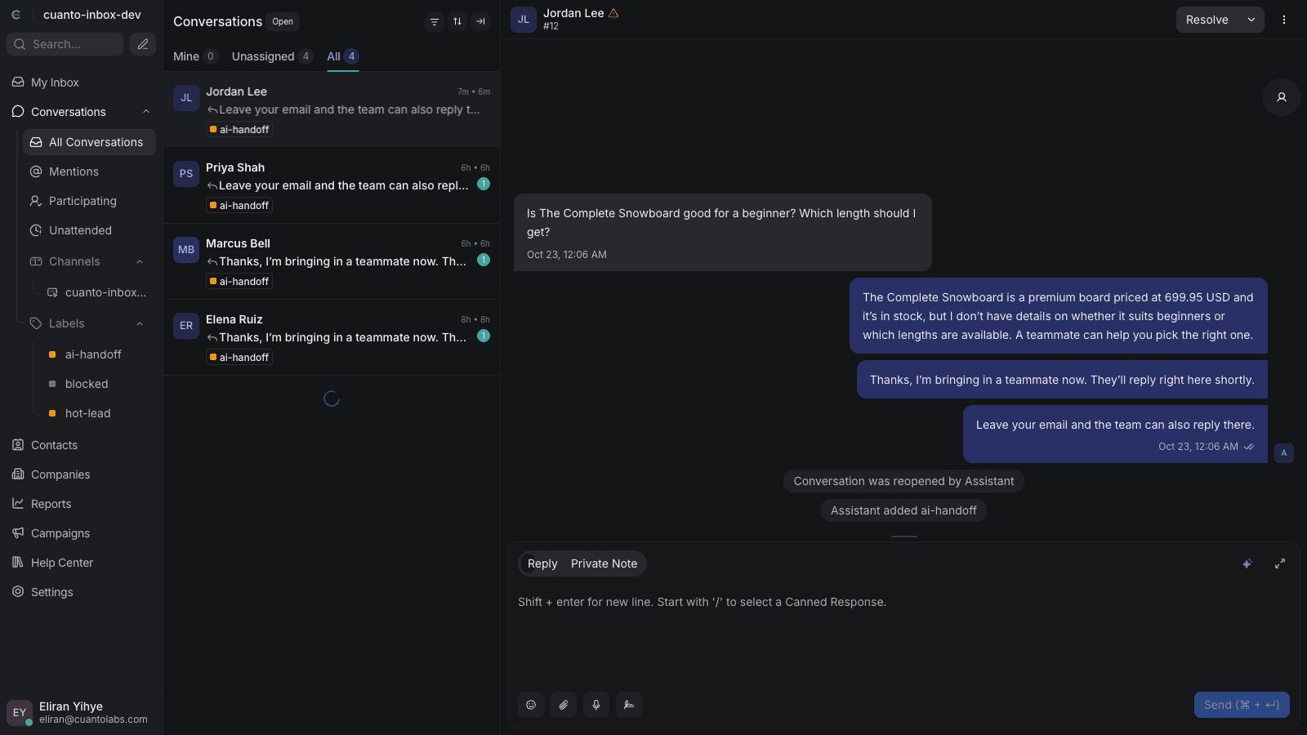
Task: Click the cuanto logo icon
Action: [x=16, y=15]
